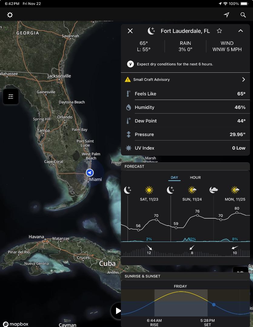The image size is (253, 327).
Task: Expand the Small Craft Advisory alert
Action: pyautogui.click(x=243, y=79)
